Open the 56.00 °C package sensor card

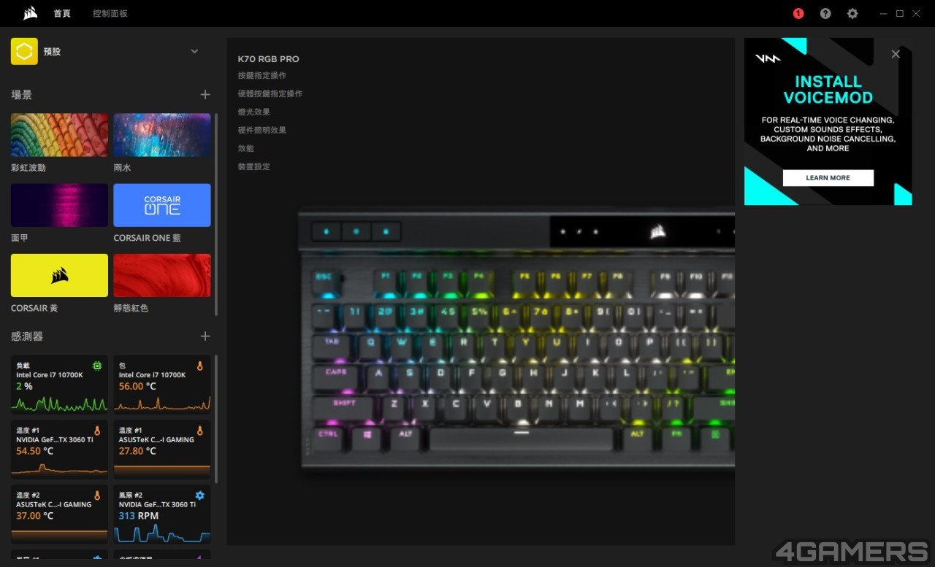click(x=162, y=385)
